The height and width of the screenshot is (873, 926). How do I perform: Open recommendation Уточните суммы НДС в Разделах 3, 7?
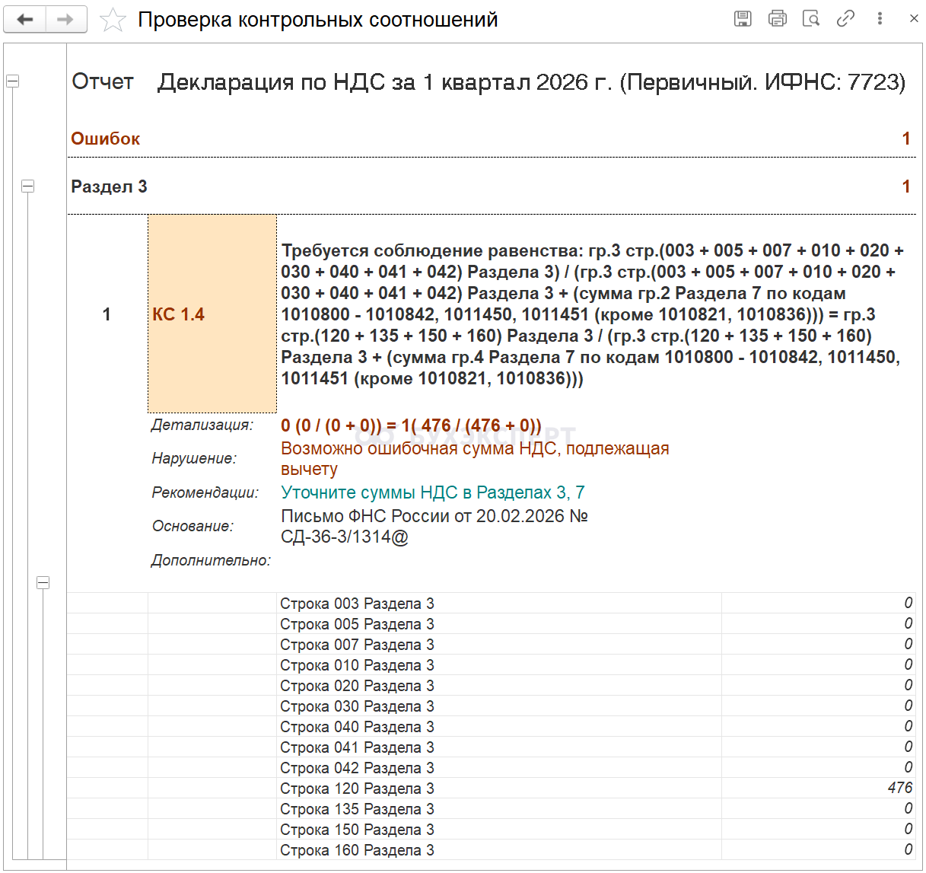(433, 492)
